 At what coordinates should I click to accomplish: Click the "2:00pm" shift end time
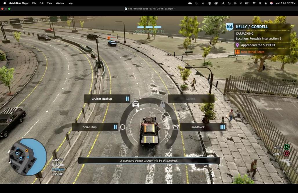pyautogui.click(x=58, y=169)
